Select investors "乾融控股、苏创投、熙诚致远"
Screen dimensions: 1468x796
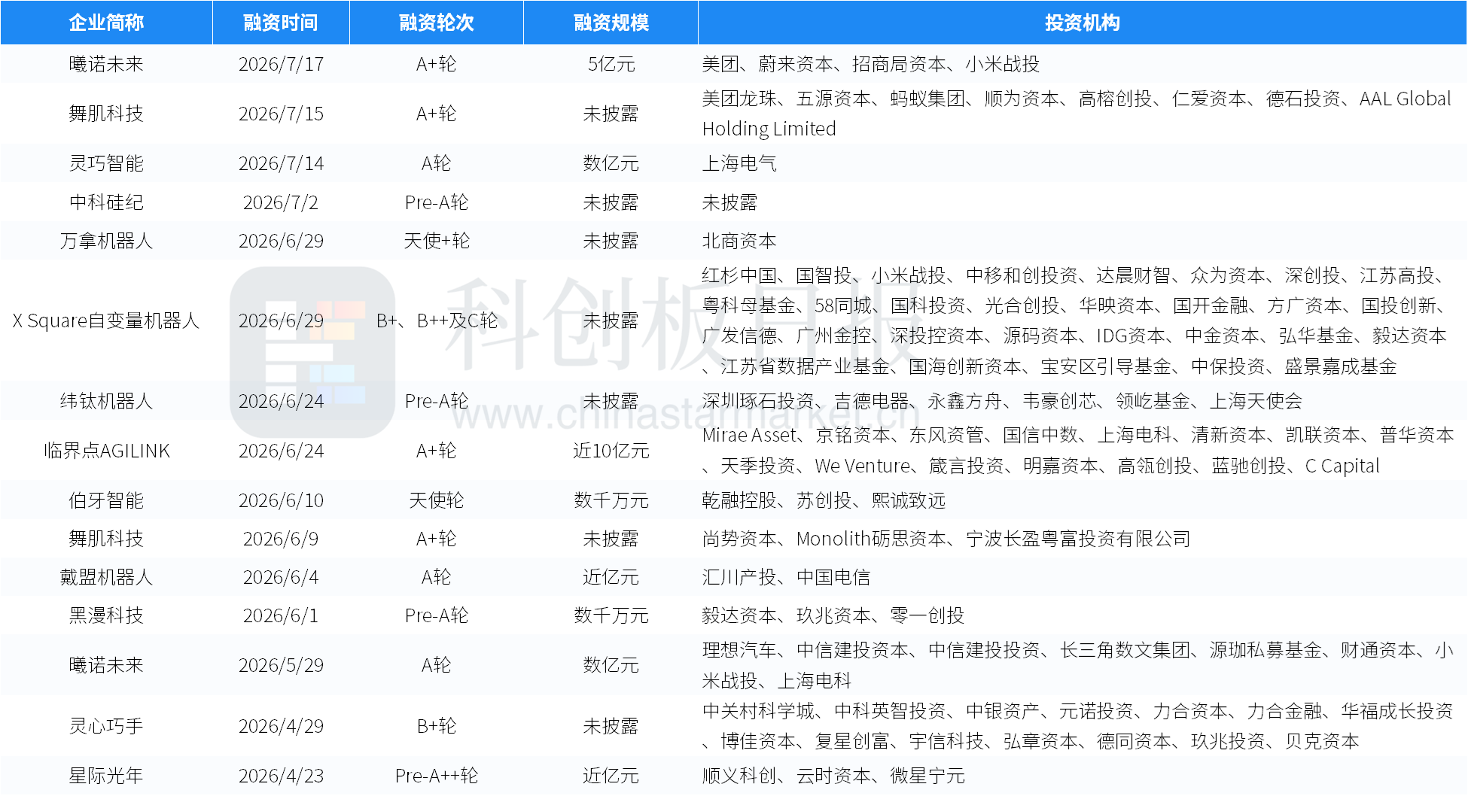(824, 500)
